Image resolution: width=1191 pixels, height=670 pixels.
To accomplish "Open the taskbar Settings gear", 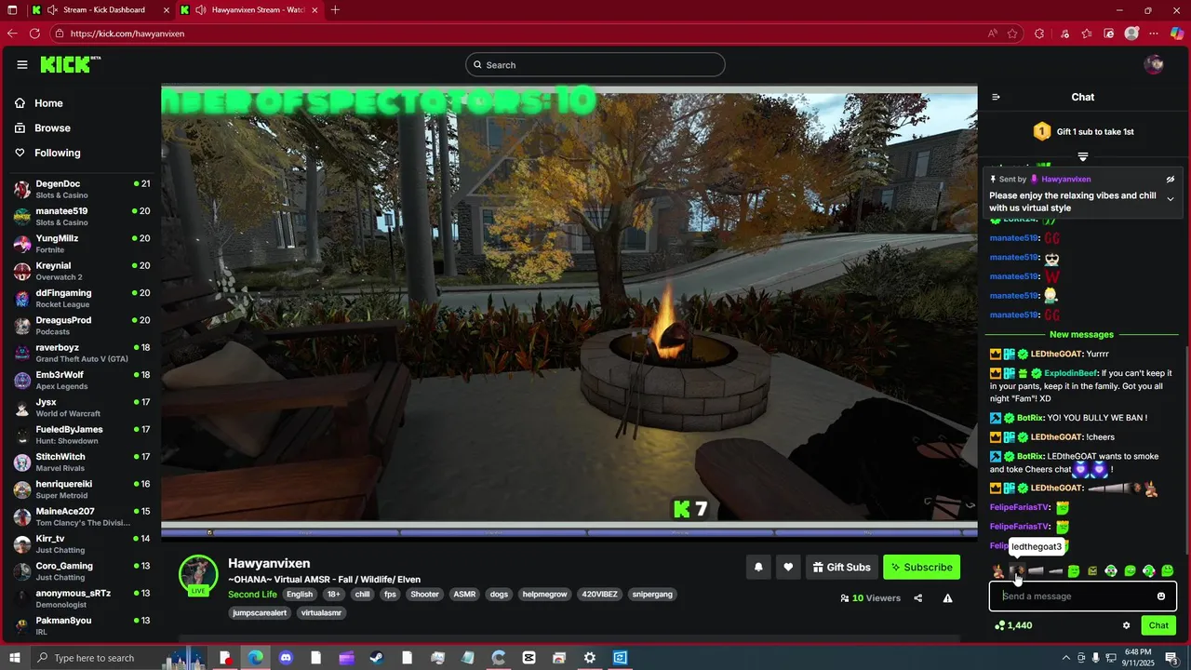I will coord(589,658).
